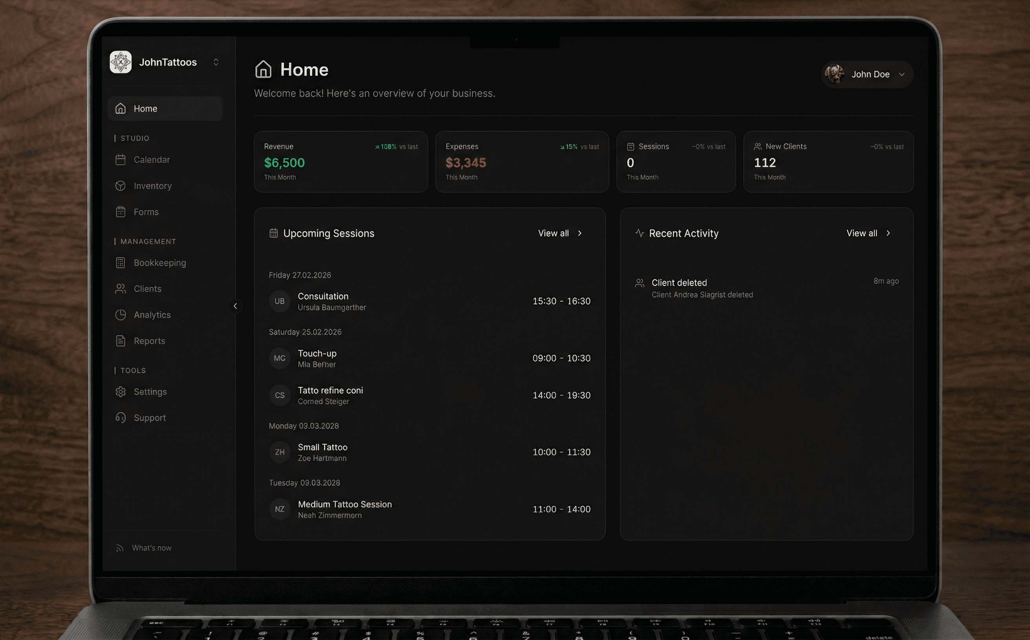Open the Inventory section

coord(152,186)
